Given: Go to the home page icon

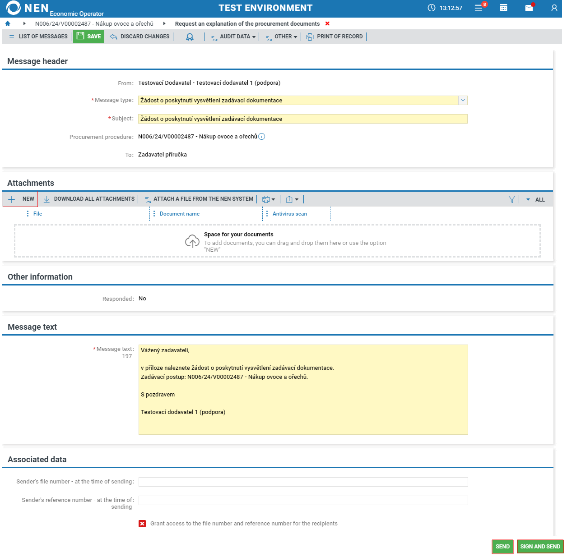Looking at the screenshot, I should pos(8,23).
